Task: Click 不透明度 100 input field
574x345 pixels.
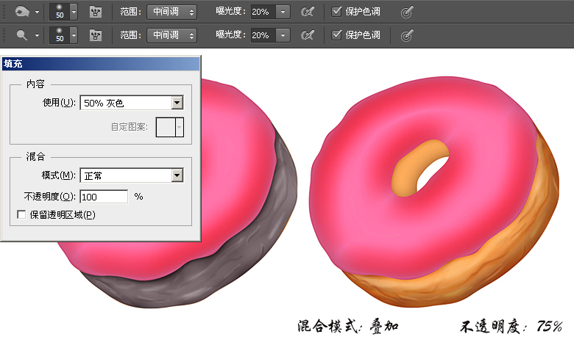Action: pos(104,197)
